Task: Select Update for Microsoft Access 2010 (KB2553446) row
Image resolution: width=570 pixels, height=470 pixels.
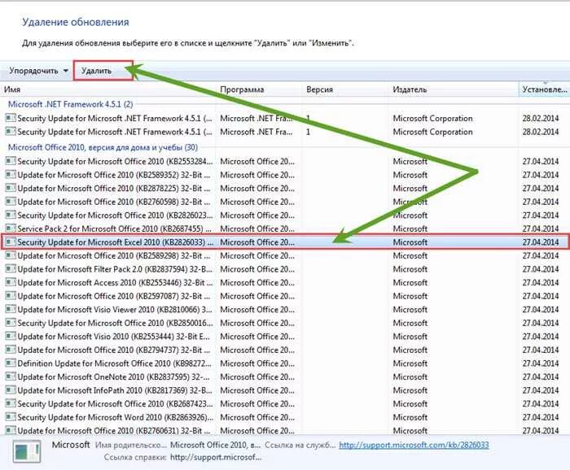Action: [x=285, y=282]
